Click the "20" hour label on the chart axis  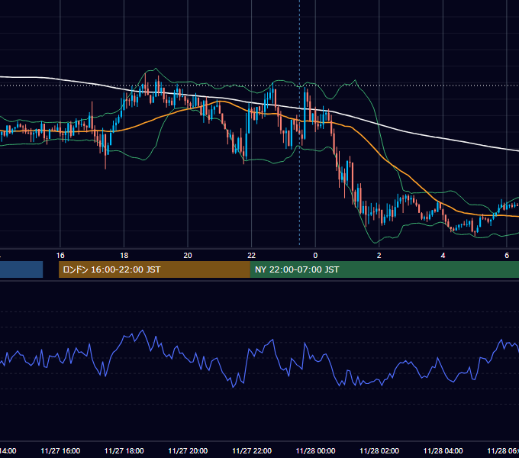(188, 256)
